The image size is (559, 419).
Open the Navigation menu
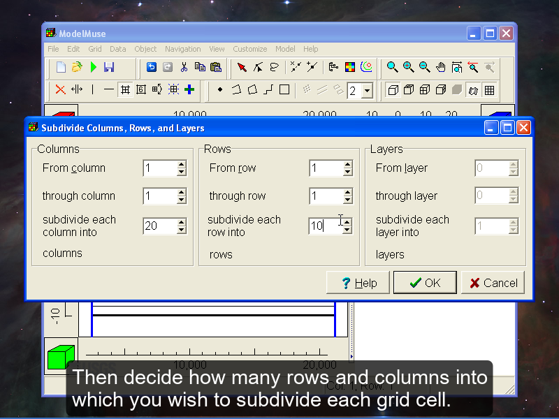(182, 49)
